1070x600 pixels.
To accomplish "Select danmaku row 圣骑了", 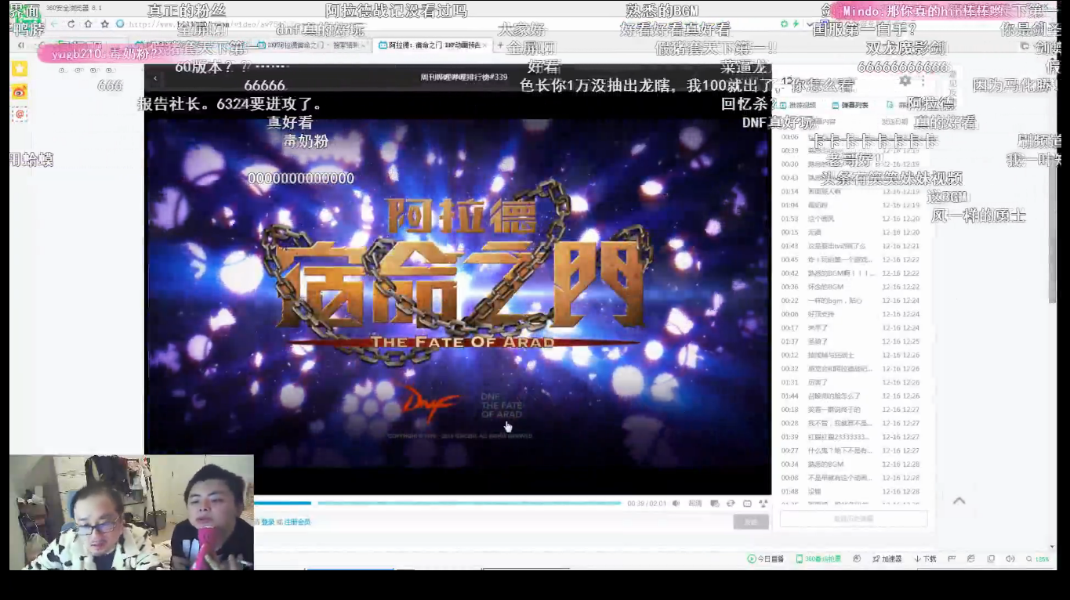I will click(x=854, y=342).
